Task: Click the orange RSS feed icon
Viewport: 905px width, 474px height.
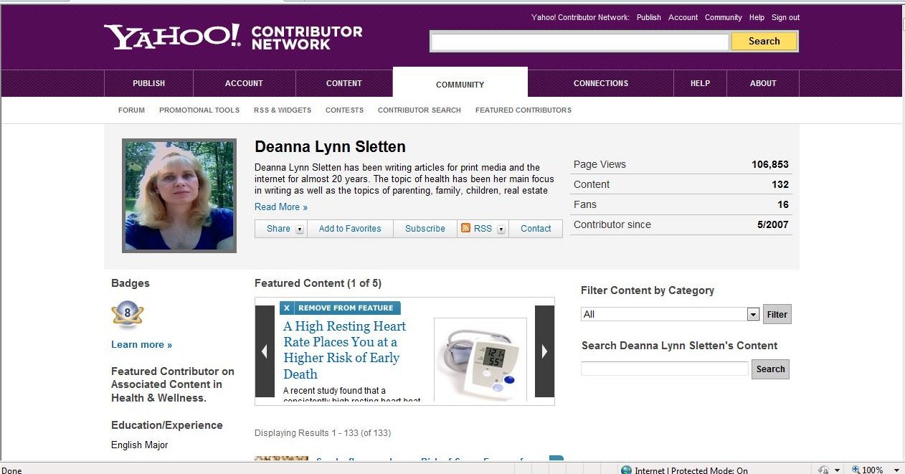Action: [x=465, y=228]
